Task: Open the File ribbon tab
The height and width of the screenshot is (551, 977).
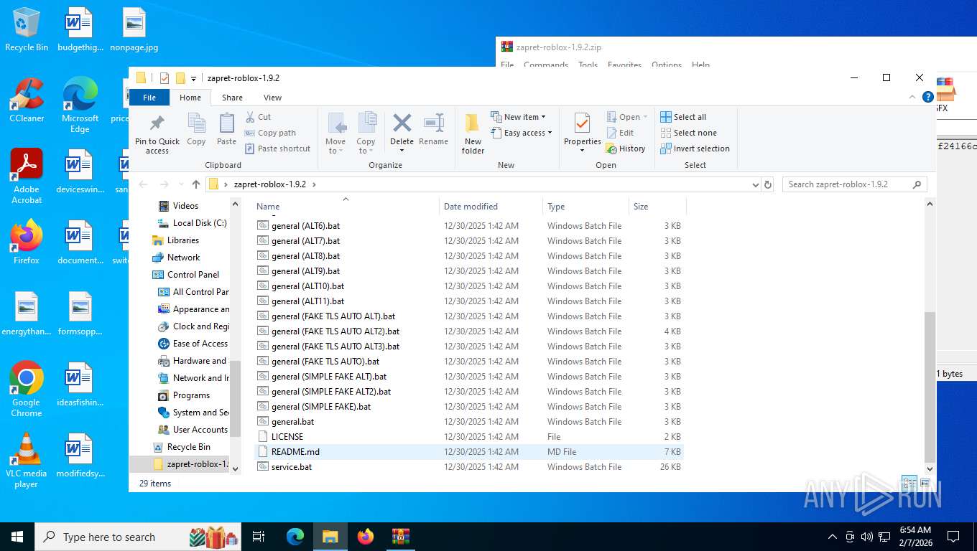Action: [x=149, y=98]
